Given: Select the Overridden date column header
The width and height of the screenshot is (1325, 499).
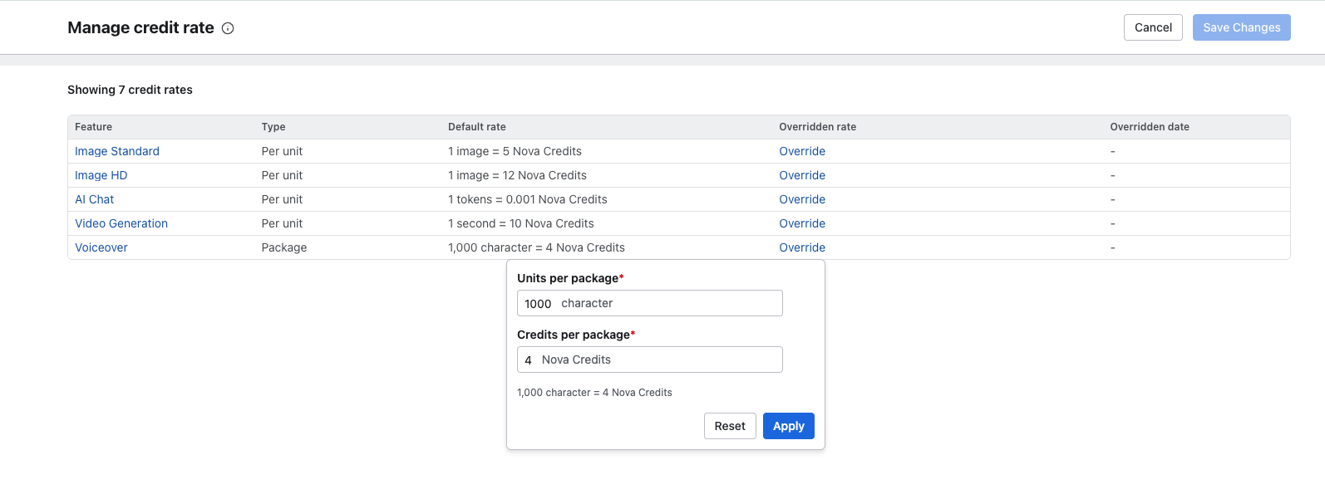Looking at the screenshot, I should pos(1150,127).
